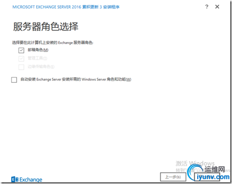
Task: Click the 服务器角色选择 heading
Action: [46, 27]
